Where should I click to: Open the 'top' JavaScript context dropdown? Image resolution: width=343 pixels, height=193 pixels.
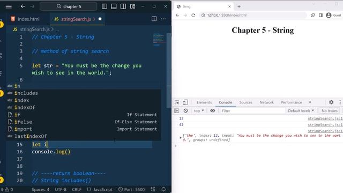(x=199, y=111)
